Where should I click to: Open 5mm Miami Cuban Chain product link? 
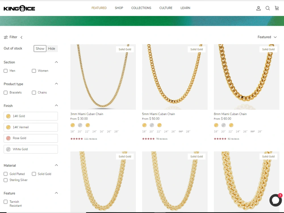(x=158, y=114)
